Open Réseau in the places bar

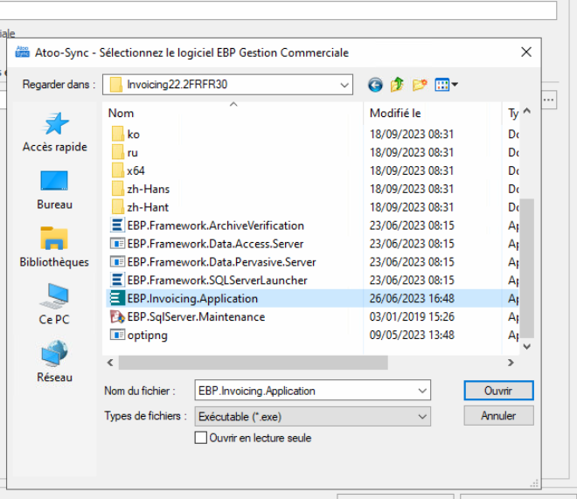[x=54, y=362]
